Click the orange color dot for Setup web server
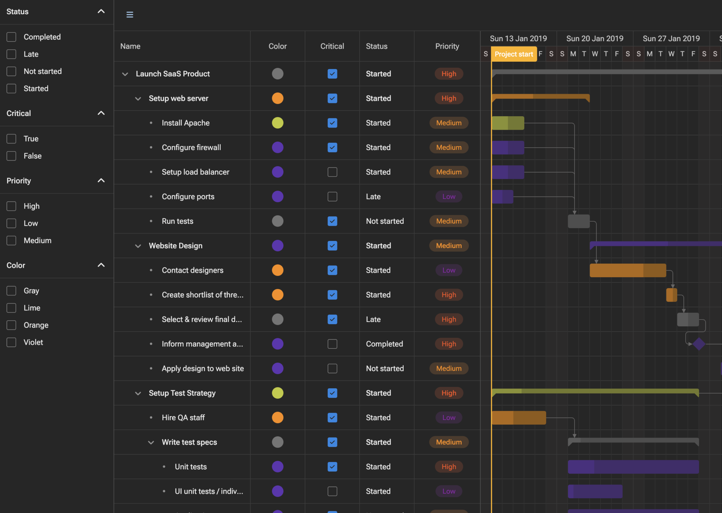722x513 pixels. point(277,98)
